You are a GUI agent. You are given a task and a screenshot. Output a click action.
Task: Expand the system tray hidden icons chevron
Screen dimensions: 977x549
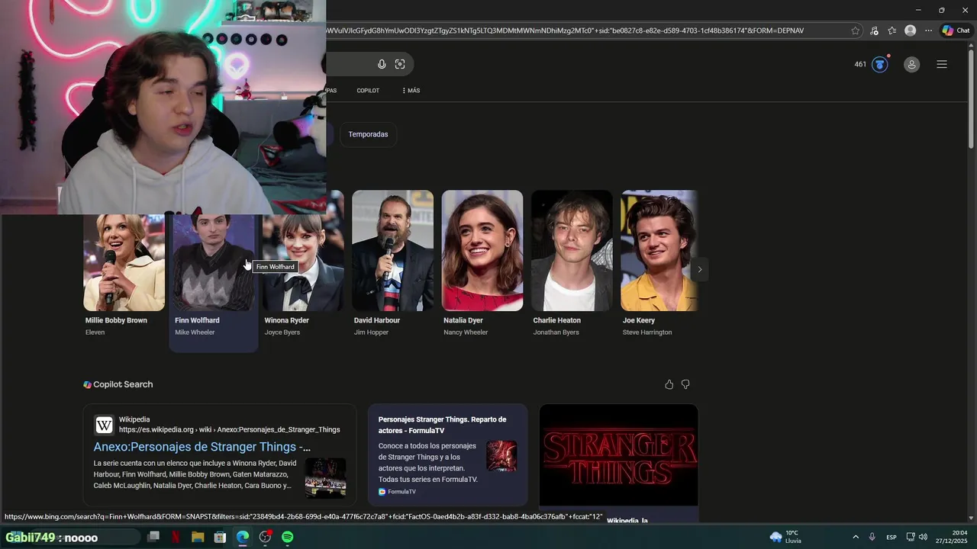(856, 537)
